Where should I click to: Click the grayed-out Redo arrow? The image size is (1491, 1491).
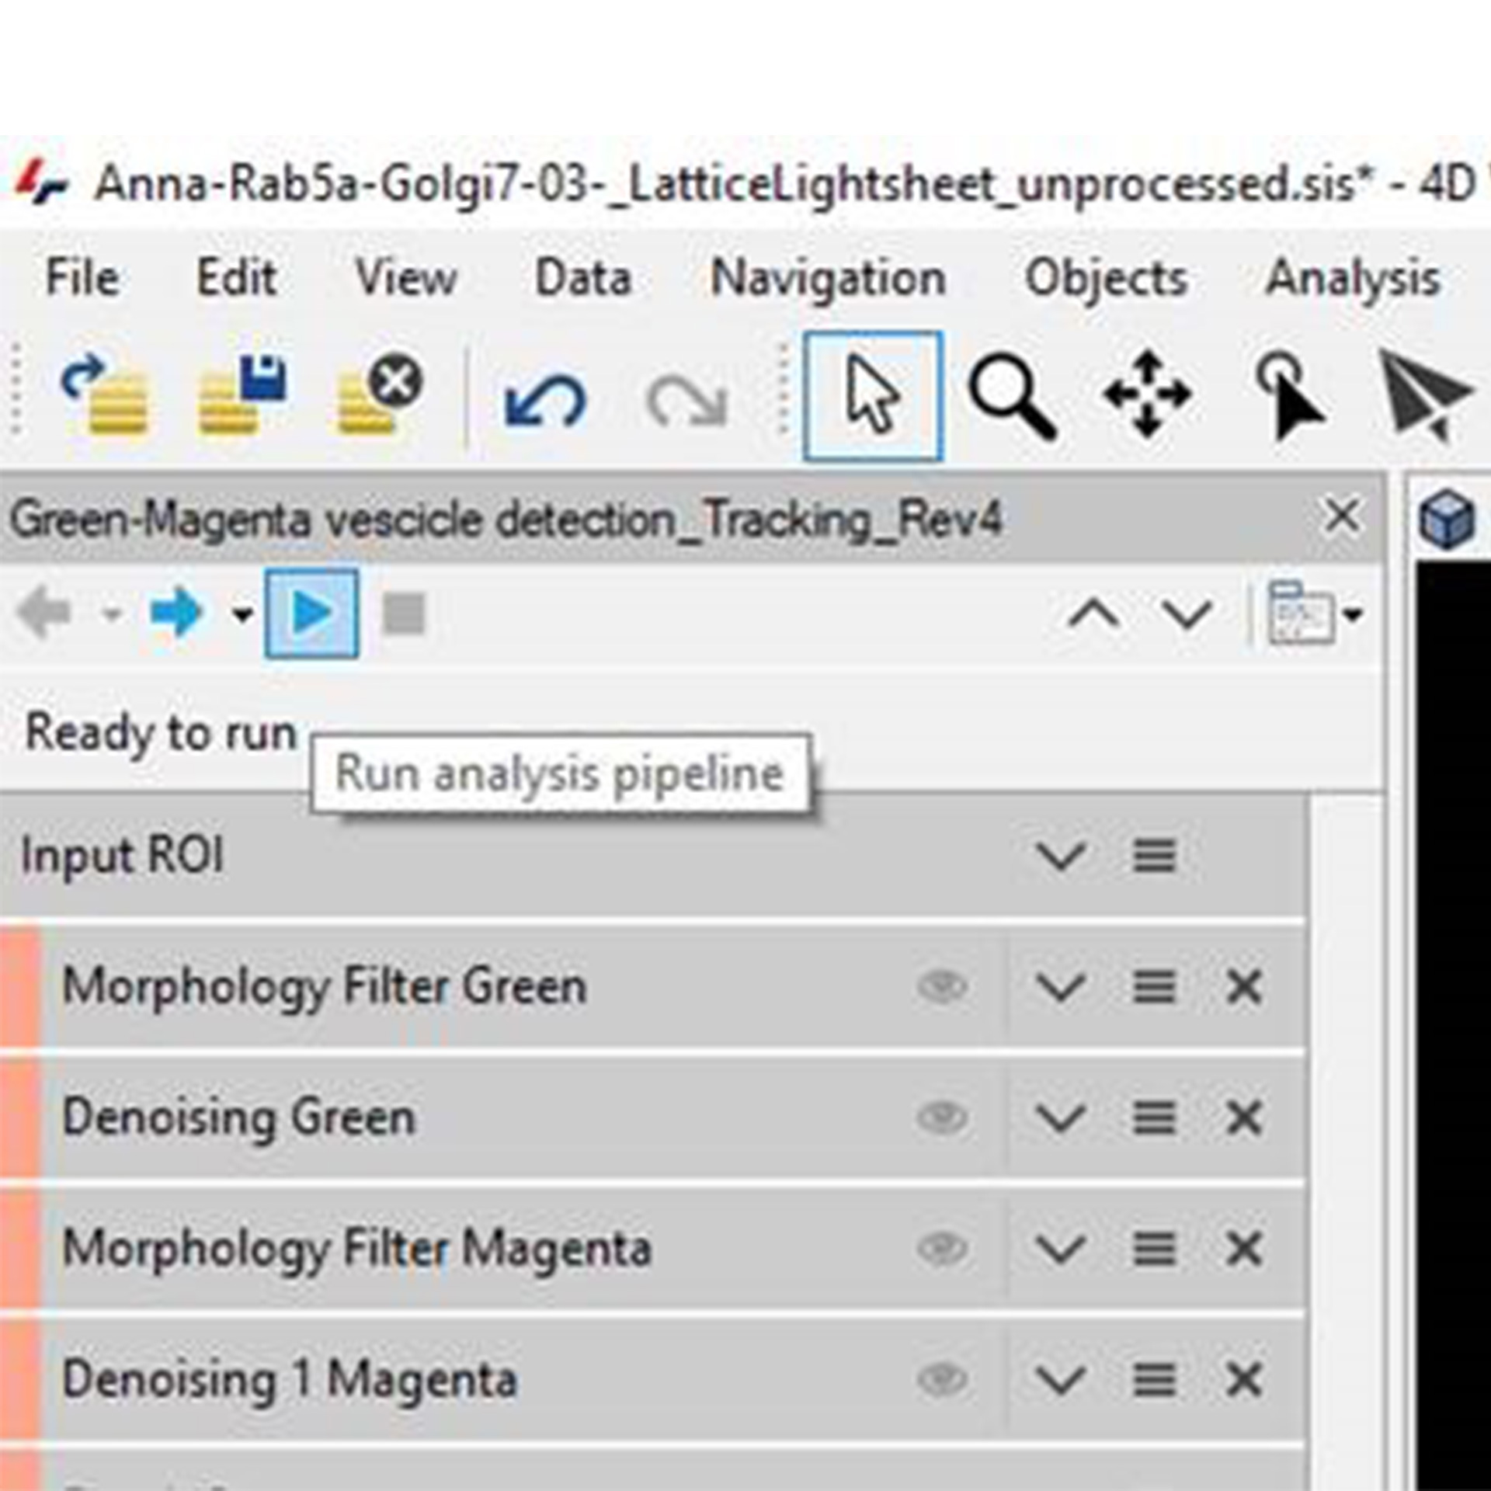[x=686, y=401]
